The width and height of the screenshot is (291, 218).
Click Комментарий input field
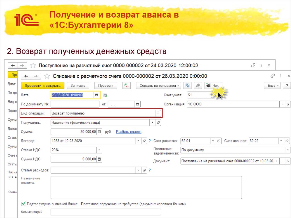point(106,212)
